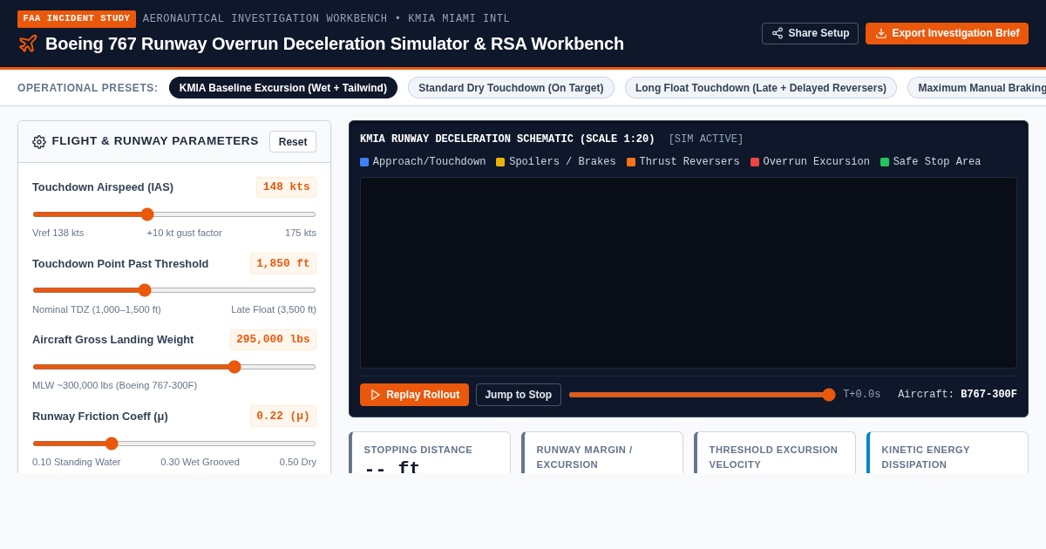Click the yellow Spoilers / Brakes legend swatch
Viewport: 1046px width, 549px height.
point(500,162)
